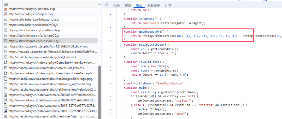Screen dimensions: 282x119
Task: Close the request details pane
Action: [107, 4]
